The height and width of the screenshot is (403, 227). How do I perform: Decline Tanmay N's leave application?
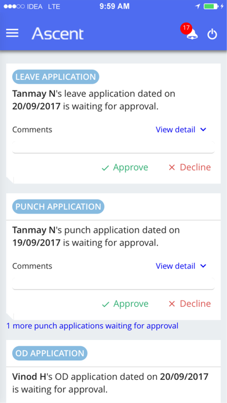(x=189, y=167)
